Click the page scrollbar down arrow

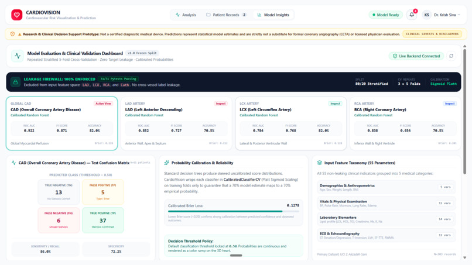tap(464, 257)
